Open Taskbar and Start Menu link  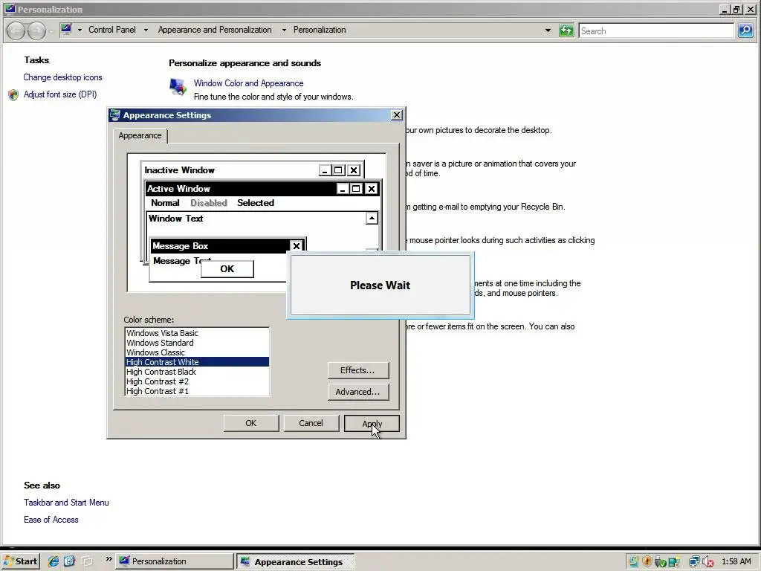pos(66,503)
